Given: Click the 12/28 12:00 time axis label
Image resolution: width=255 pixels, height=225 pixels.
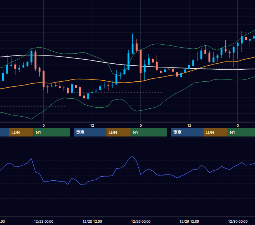Looking at the screenshot, I should (92, 221).
